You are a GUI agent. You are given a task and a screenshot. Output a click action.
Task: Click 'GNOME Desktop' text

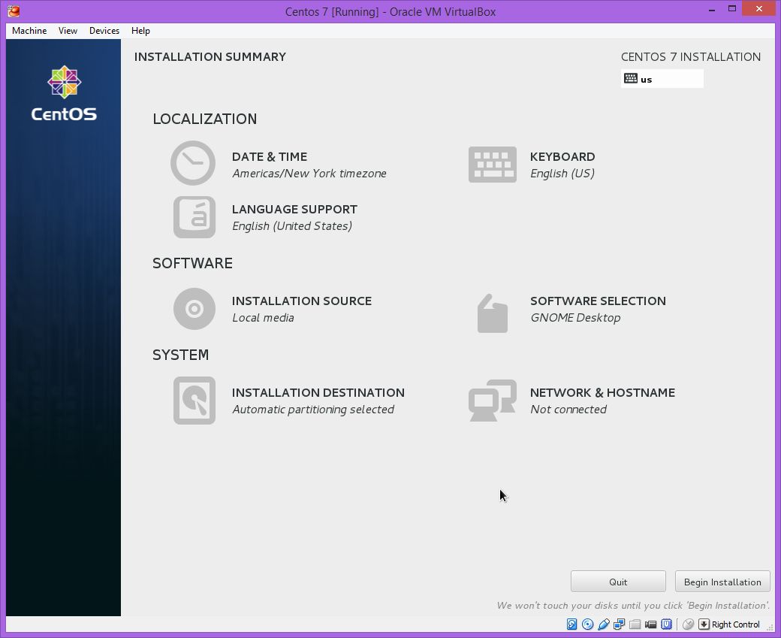pyautogui.click(x=575, y=318)
